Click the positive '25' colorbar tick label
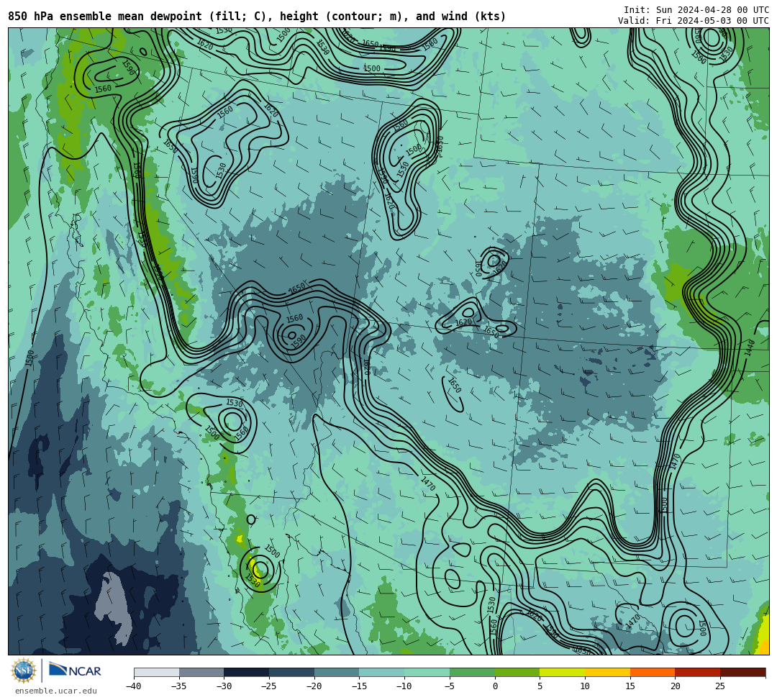777x700 pixels. click(720, 686)
